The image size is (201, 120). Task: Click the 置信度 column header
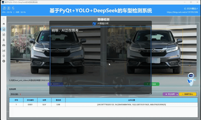coord(58,100)
